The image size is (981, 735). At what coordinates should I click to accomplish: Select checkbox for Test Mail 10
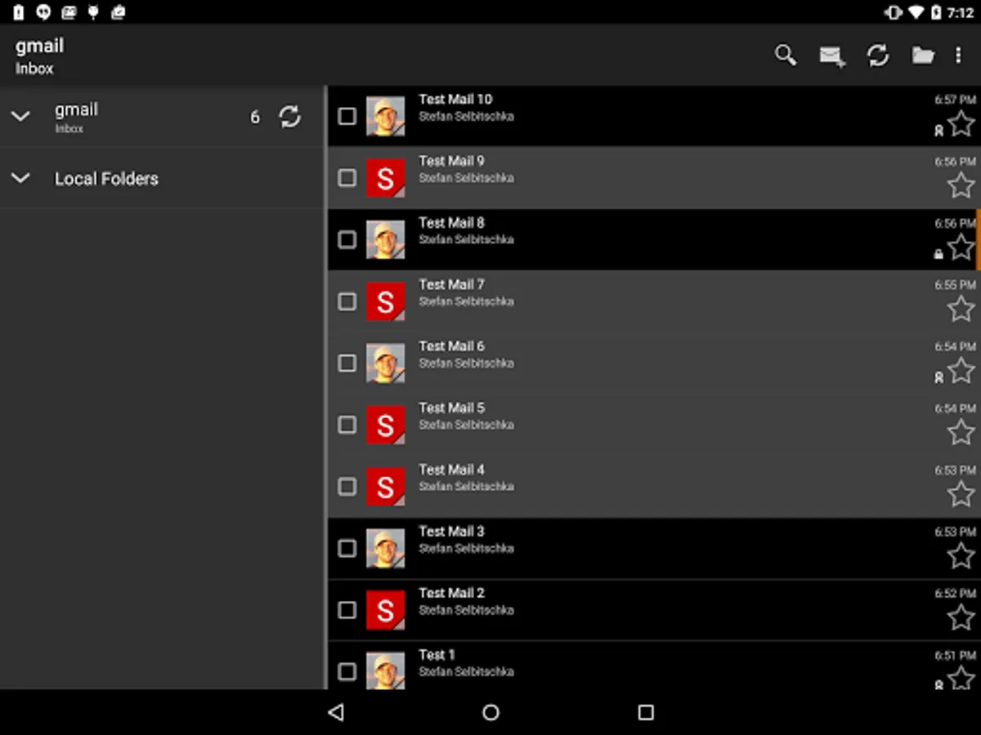tap(347, 116)
